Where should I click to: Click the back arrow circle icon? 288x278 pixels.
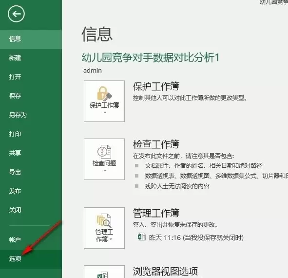(x=16, y=14)
